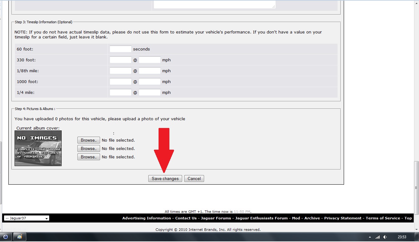Click the 330 foot mph field
This screenshot has width=419, height=242.
(x=150, y=60)
